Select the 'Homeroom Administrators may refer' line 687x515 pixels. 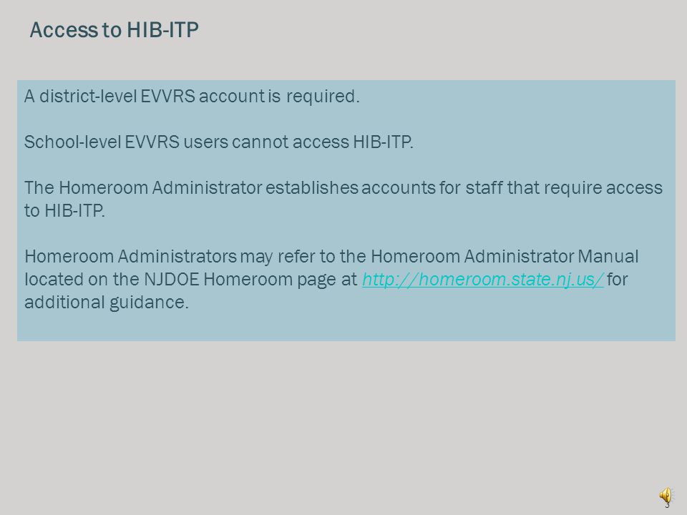(x=331, y=256)
